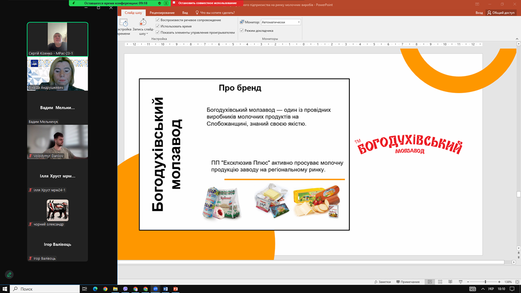The height and width of the screenshot is (293, 521).
Task: Switch to Slide Sorter view icon
Action: [x=440, y=282]
